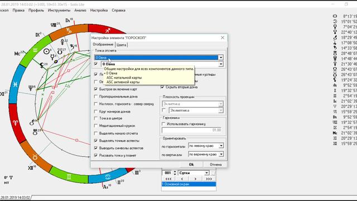Screen dimensions: 357x201
Task: Open the Анализ menu
Action: 80,10
